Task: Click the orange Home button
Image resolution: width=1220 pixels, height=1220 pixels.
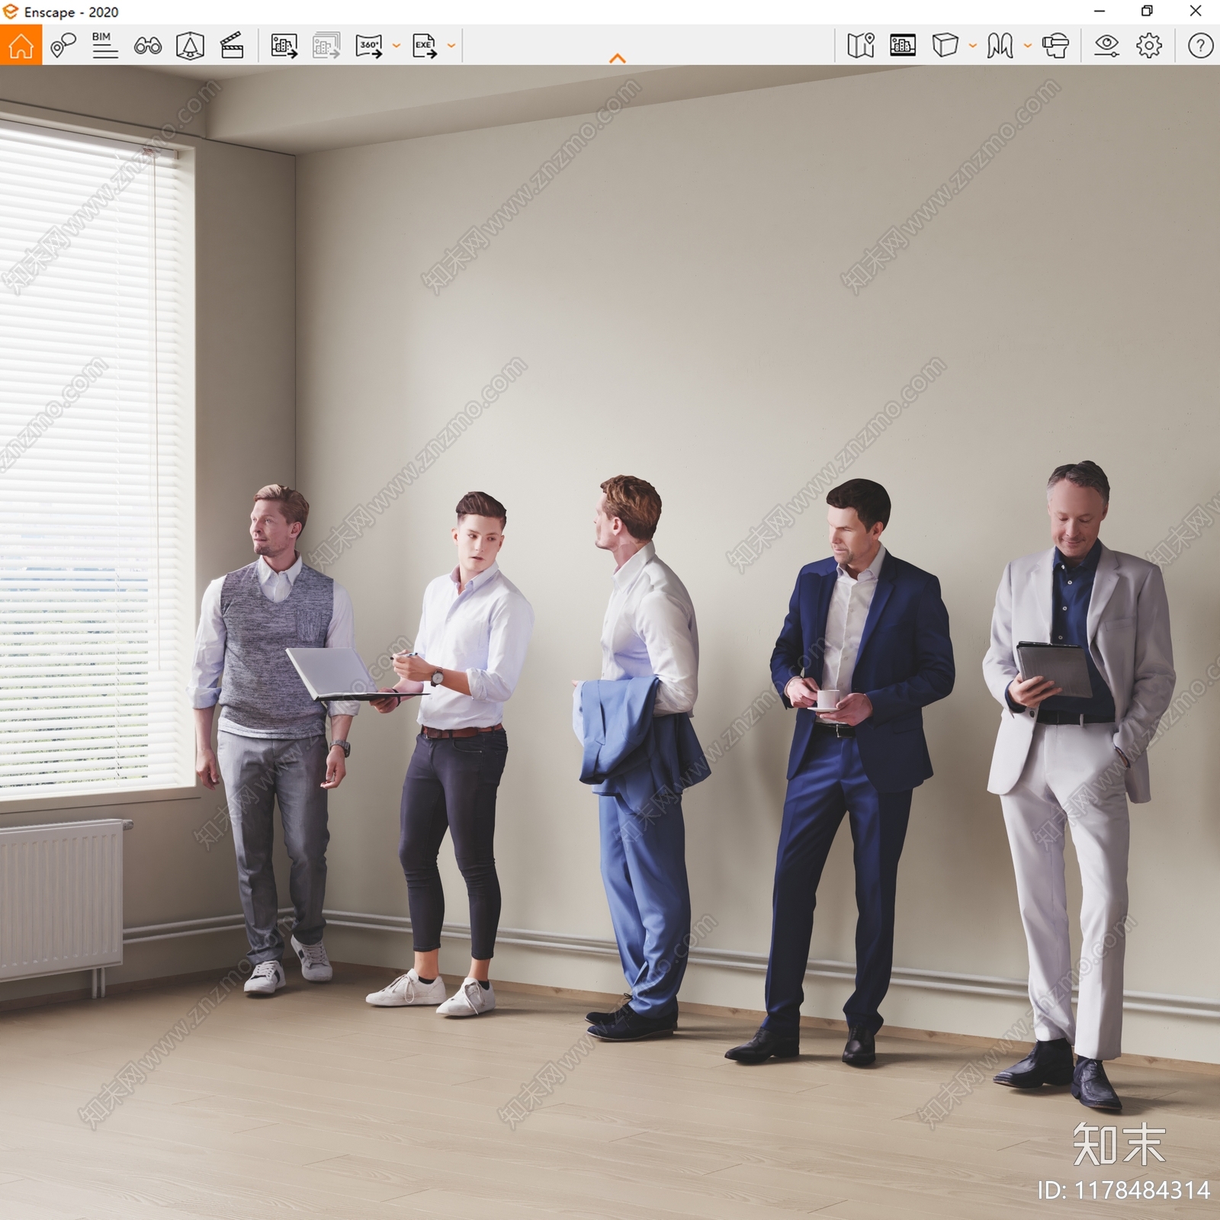Action: pos(21,45)
